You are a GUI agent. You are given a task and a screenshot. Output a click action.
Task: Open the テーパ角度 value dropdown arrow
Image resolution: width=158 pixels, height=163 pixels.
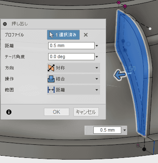tap(97, 57)
